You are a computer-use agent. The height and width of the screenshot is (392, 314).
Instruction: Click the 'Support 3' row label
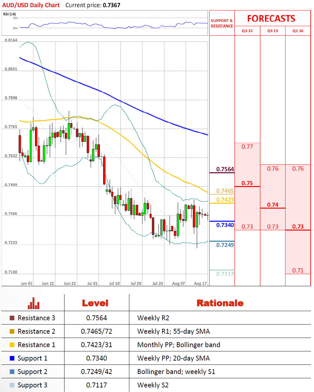coord(32,385)
